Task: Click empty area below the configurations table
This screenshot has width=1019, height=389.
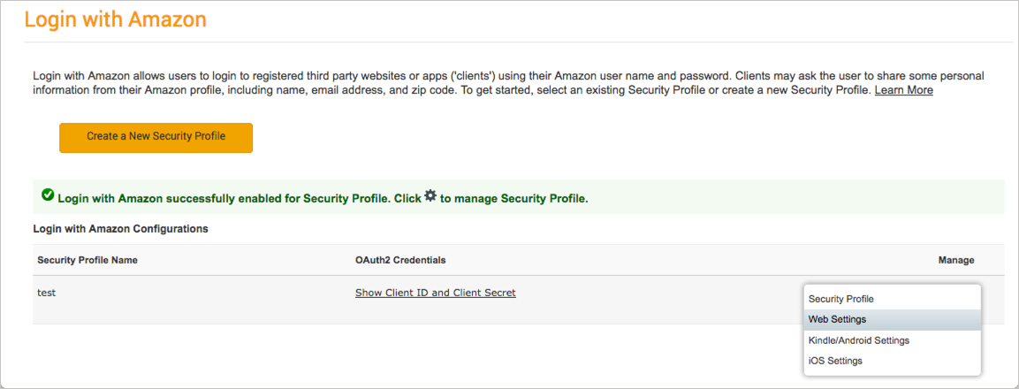Action: point(398,354)
